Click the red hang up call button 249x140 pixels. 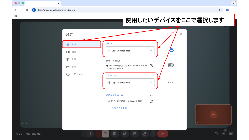tap(163, 134)
